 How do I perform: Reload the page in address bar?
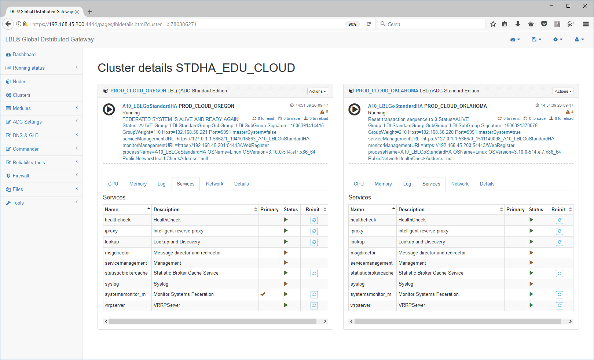click(x=369, y=24)
